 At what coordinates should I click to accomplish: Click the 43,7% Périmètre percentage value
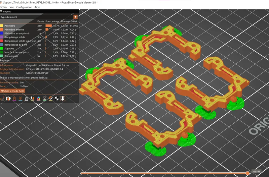56,26
